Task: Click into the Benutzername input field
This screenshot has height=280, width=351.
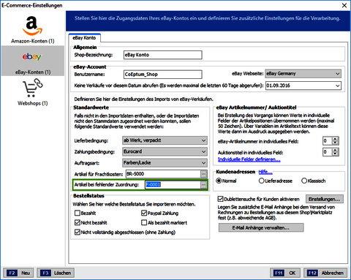Action: tap(163, 75)
